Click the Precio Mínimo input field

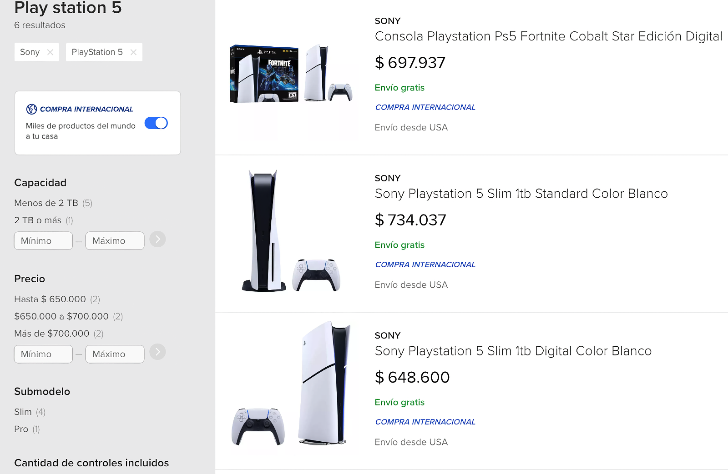click(43, 354)
